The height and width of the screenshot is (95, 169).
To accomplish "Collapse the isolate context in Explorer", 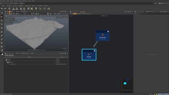I will coord(5,61).
